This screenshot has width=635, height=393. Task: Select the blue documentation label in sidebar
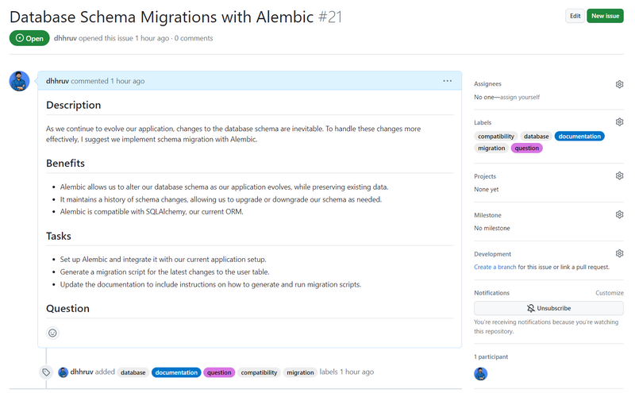[x=579, y=137]
